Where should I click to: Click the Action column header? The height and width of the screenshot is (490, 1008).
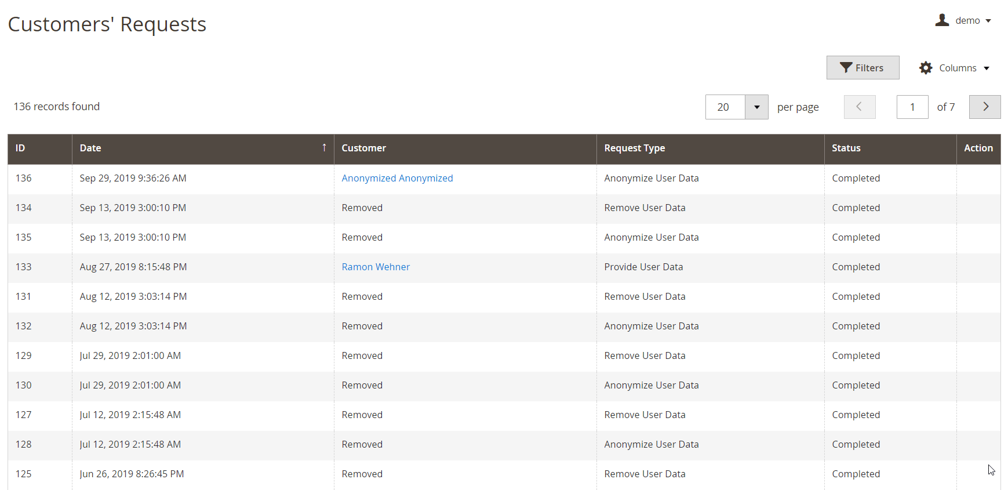point(978,148)
